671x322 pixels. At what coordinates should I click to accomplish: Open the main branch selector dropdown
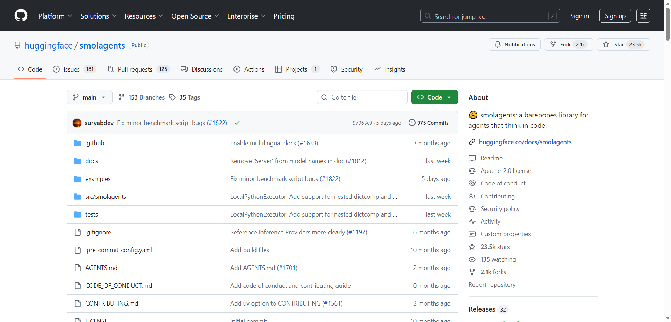(89, 97)
